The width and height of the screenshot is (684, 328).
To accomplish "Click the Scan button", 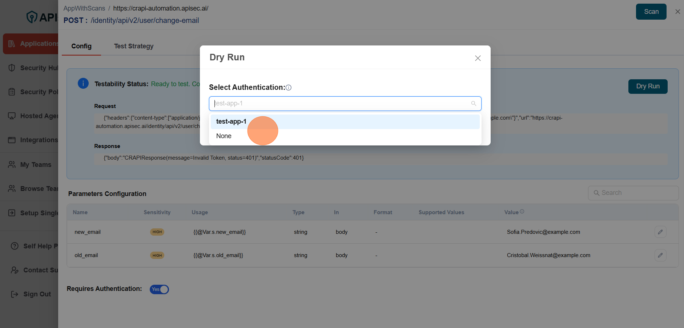I will pos(651,11).
